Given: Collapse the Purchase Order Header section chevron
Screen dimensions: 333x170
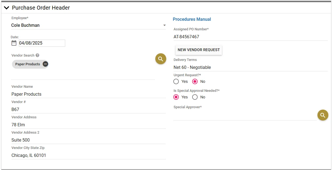Looking at the screenshot, I should [x=7, y=8].
